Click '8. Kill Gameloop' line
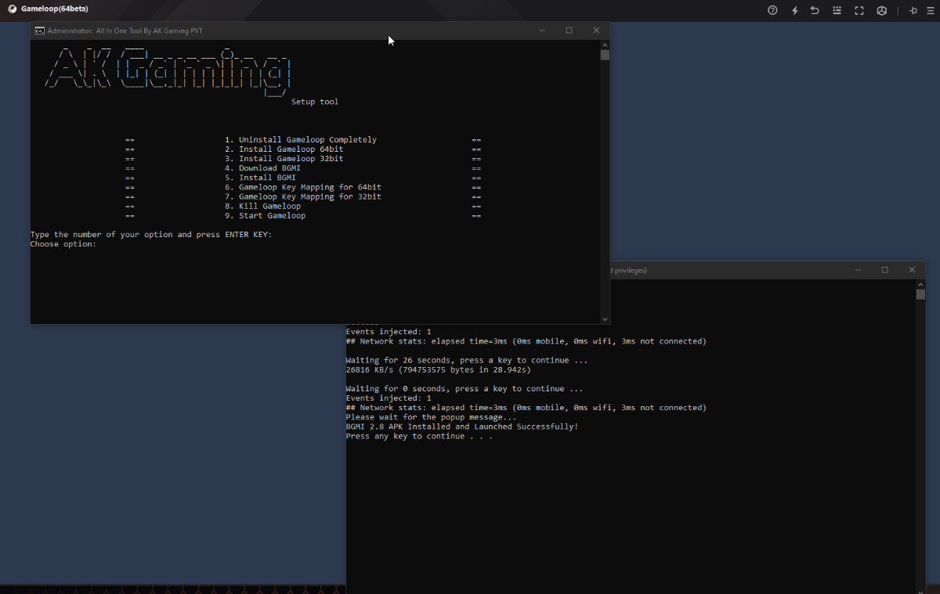Image resolution: width=940 pixels, height=594 pixels. click(262, 207)
